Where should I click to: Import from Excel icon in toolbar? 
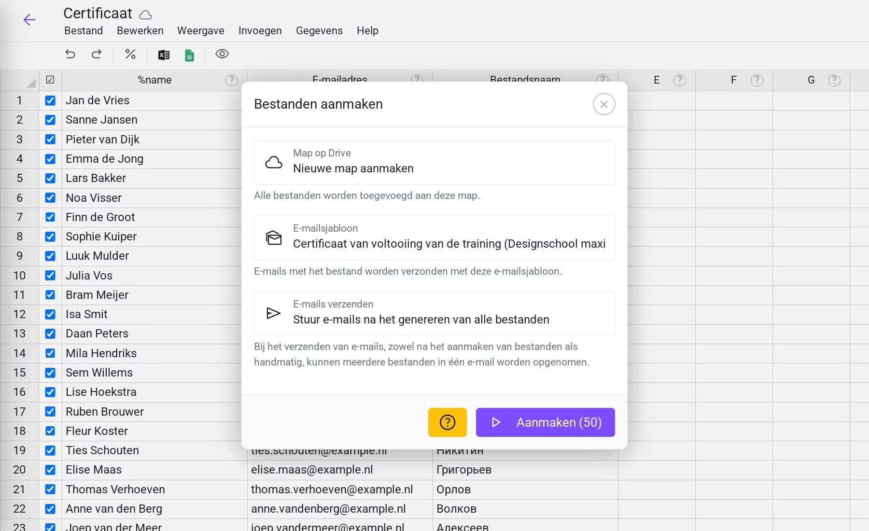pyautogui.click(x=164, y=55)
